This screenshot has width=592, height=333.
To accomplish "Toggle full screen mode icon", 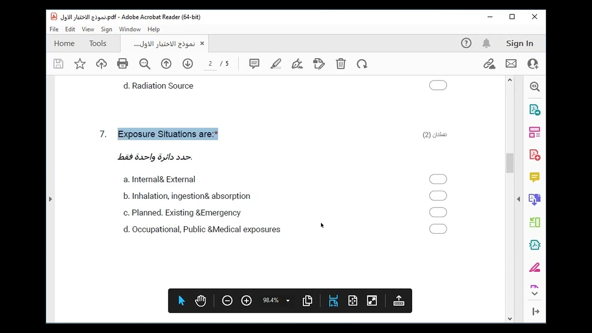I will (x=372, y=301).
